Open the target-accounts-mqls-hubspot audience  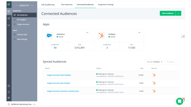click(59, 75)
